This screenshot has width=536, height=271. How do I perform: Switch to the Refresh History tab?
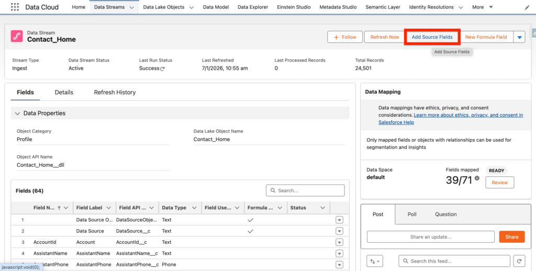point(115,92)
